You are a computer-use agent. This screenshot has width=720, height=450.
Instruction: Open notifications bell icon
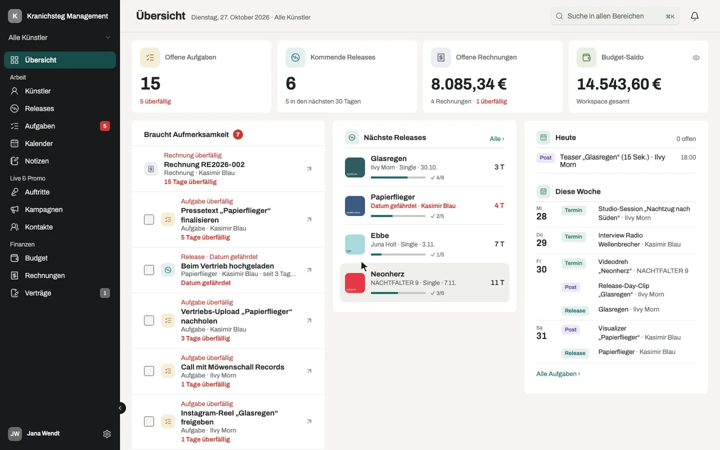click(x=694, y=16)
